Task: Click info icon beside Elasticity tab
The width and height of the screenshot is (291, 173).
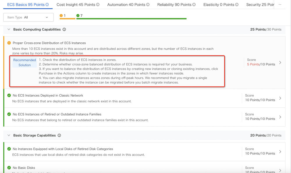Action: tap(237, 5)
